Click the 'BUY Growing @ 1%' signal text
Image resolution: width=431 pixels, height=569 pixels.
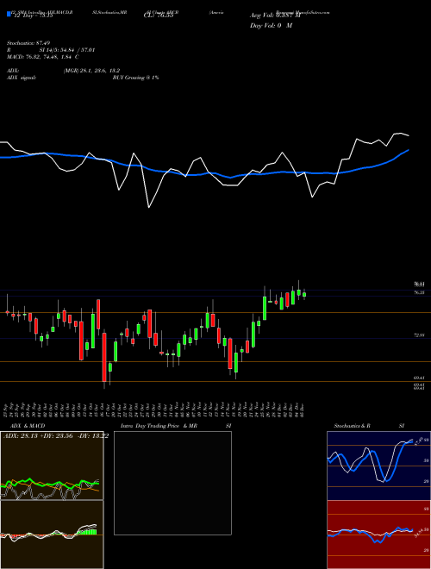[x=135, y=78]
